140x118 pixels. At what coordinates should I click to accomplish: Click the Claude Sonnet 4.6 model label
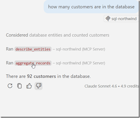(101, 86)
